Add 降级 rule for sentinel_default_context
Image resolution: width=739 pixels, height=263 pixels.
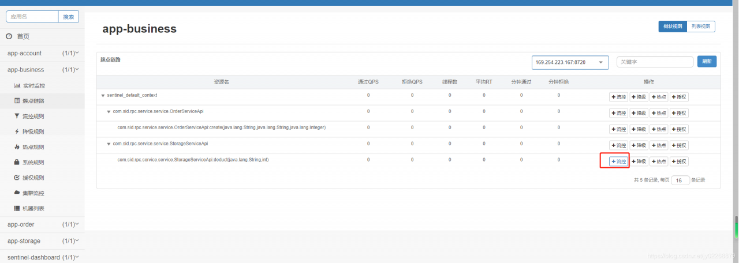point(639,97)
